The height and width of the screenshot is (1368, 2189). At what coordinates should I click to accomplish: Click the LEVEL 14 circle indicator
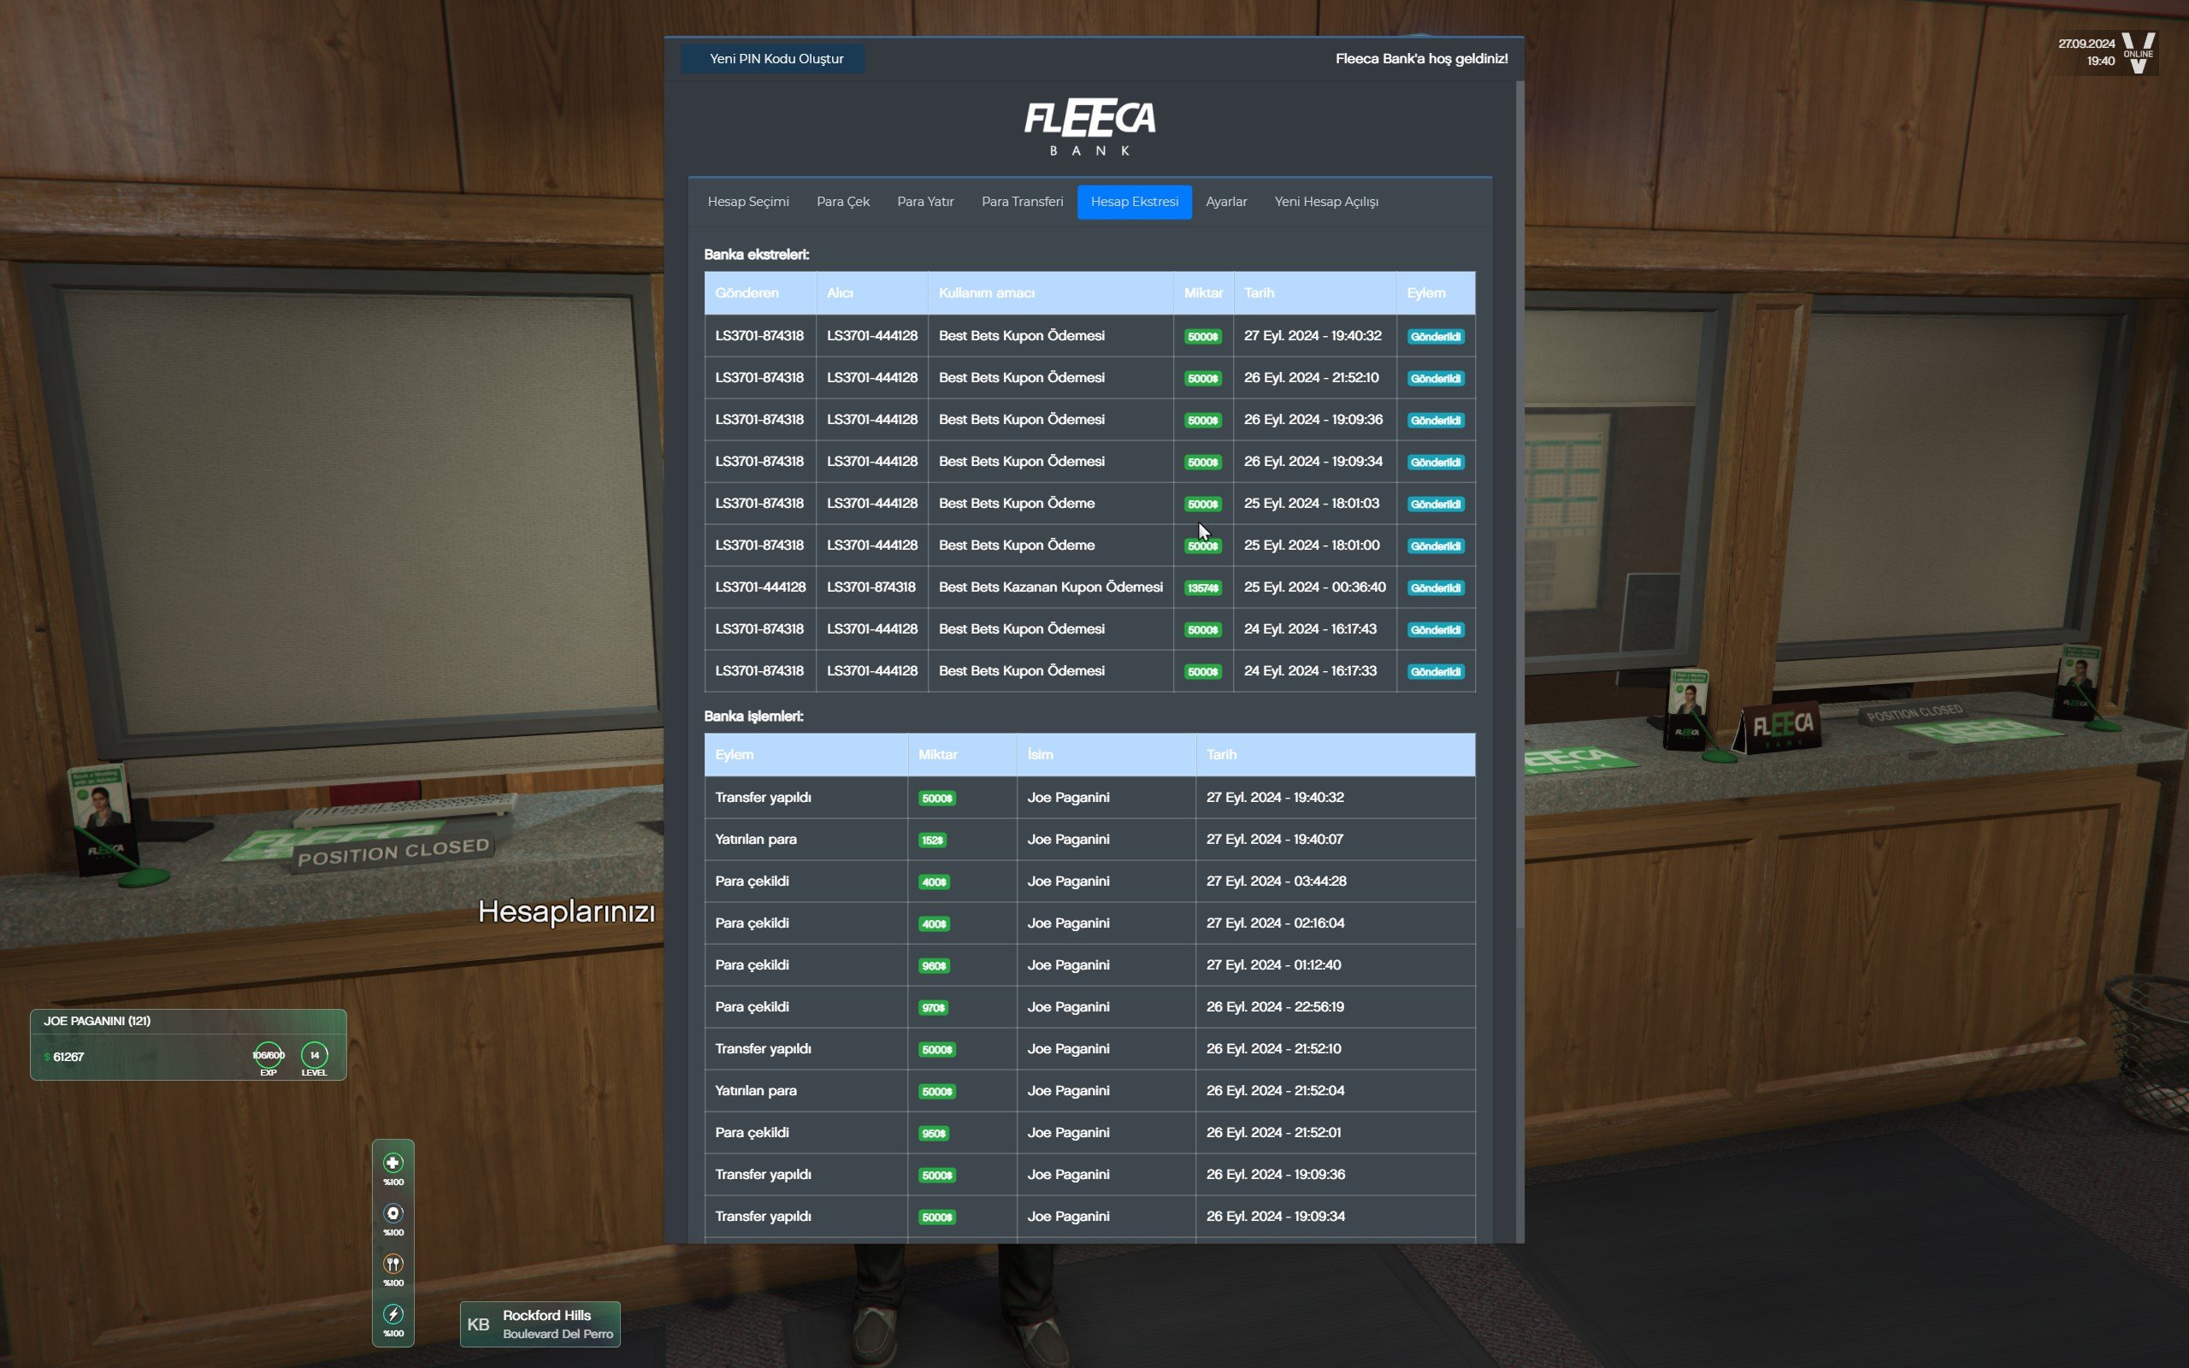pos(314,1055)
